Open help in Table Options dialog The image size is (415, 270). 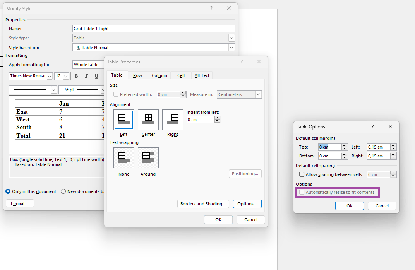(373, 126)
